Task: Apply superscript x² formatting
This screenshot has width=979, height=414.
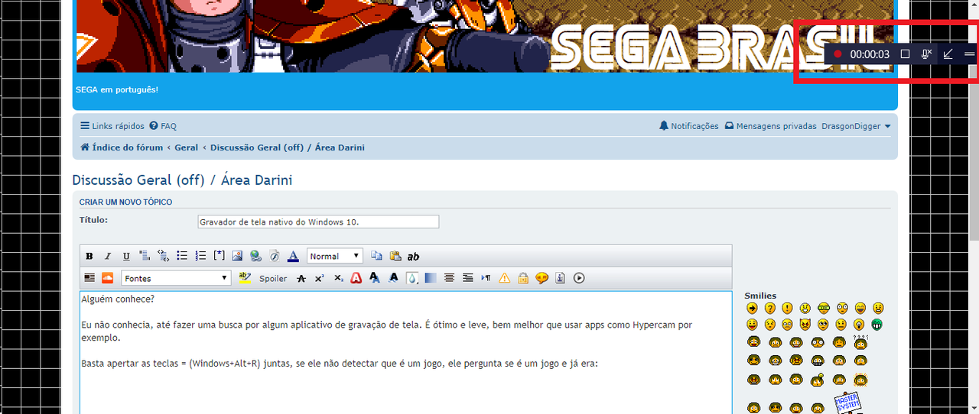Action: coord(320,278)
